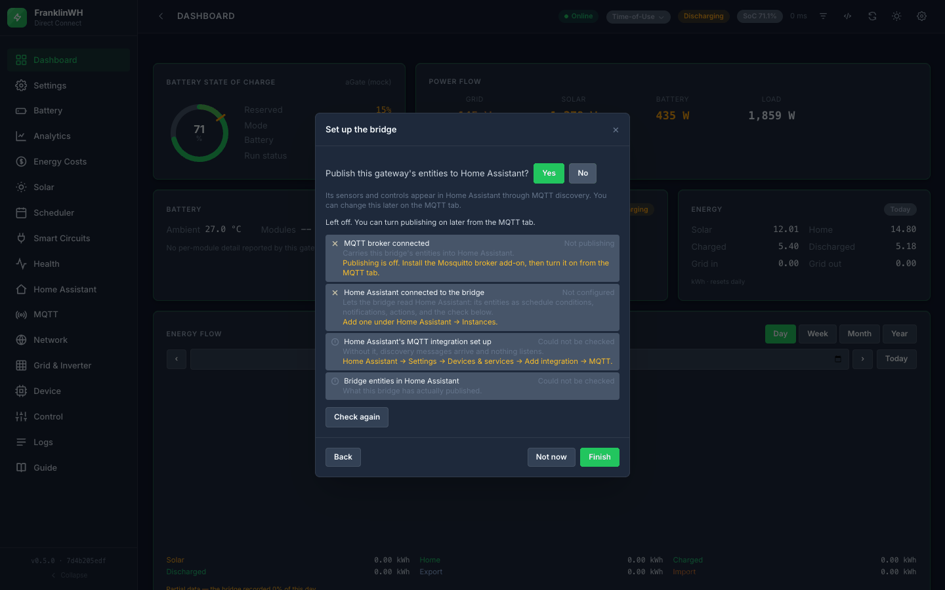Screen dimensions: 945x590
Task: Collapse the sidebar
Action: [x=69, y=575]
